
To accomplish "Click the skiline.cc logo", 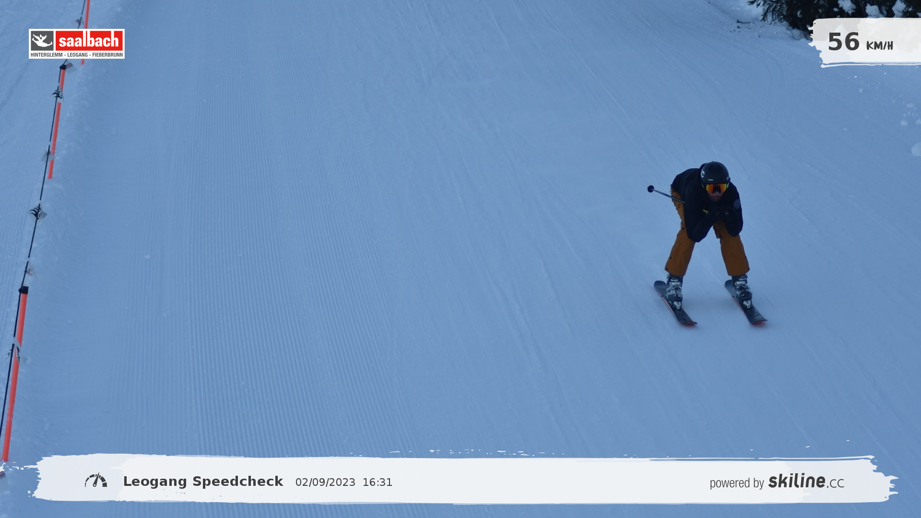I will pyautogui.click(x=806, y=481).
